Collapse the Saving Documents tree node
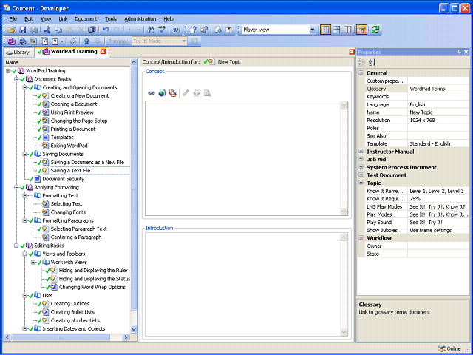473x355 pixels. (25, 154)
